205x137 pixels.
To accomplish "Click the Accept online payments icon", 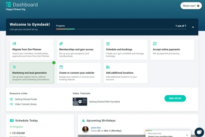I will pos(155,44).
